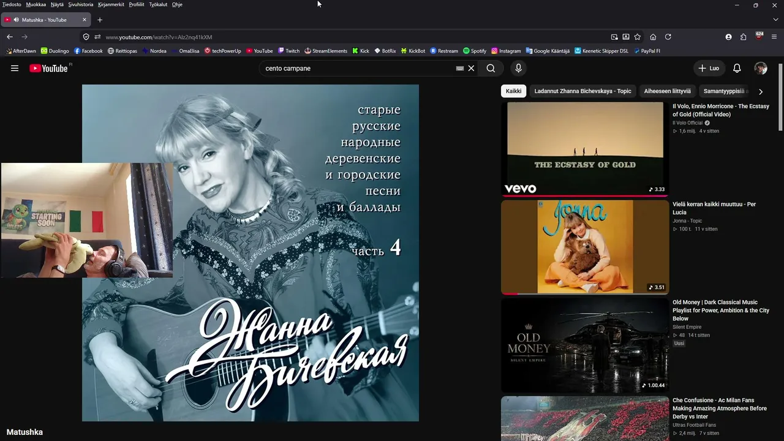Expand the list all tabs dropdown

(x=775, y=20)
